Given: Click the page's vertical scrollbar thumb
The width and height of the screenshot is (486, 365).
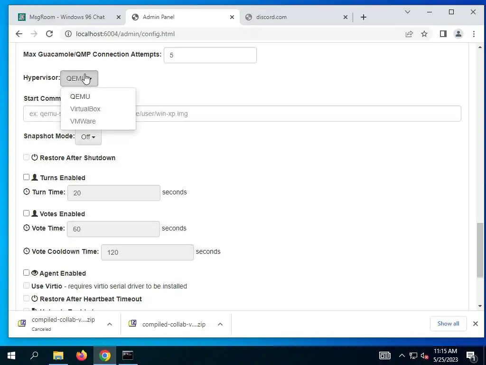Looking at the screenshot, I should pyautogui.click(x=480, y=250).
